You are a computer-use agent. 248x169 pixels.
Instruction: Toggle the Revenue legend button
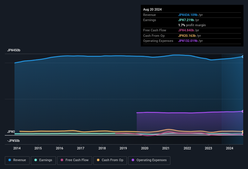point(17,160)
